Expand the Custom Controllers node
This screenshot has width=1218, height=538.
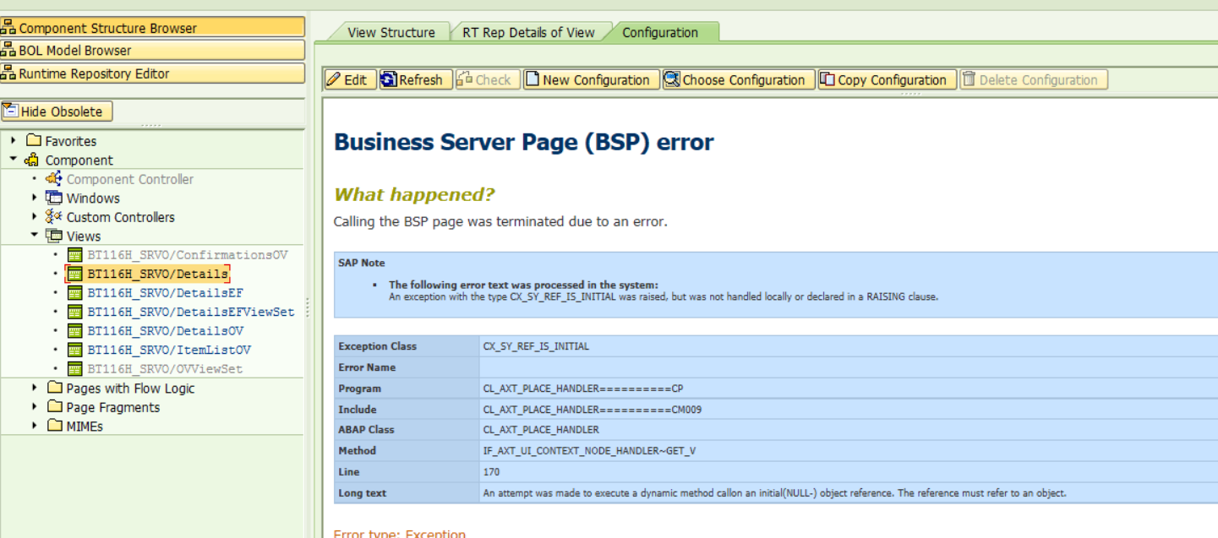(x=35, y=217)
